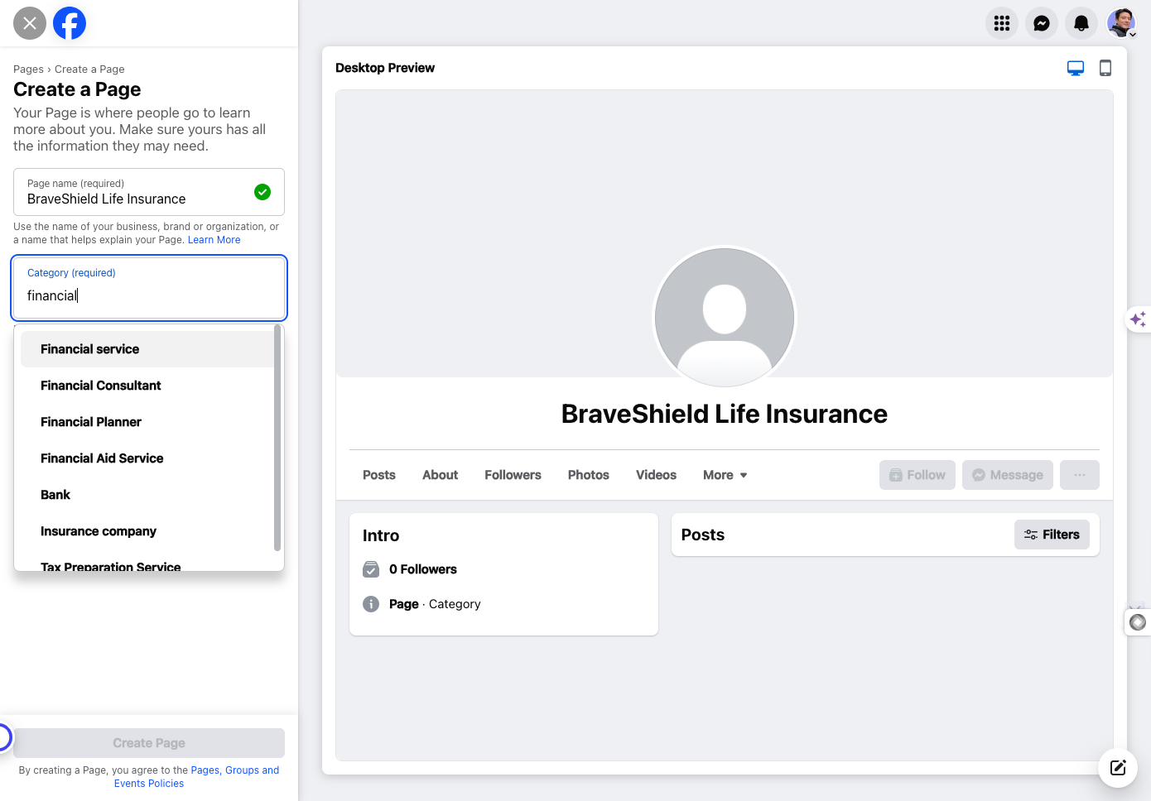
Task: Open the three-dot page options button
Action: coord(1080,475)
